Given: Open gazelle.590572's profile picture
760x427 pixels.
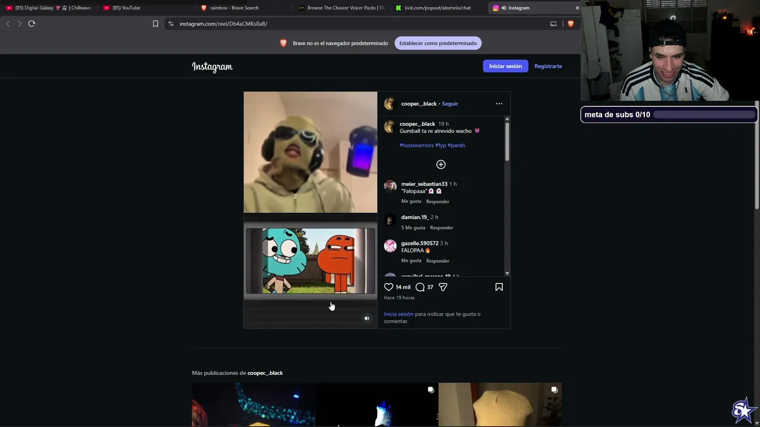Looking at the screenshot, I should tap(390, 246).
